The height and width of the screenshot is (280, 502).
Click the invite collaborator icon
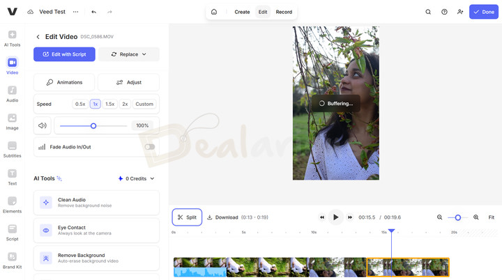[x=460, y=12]
